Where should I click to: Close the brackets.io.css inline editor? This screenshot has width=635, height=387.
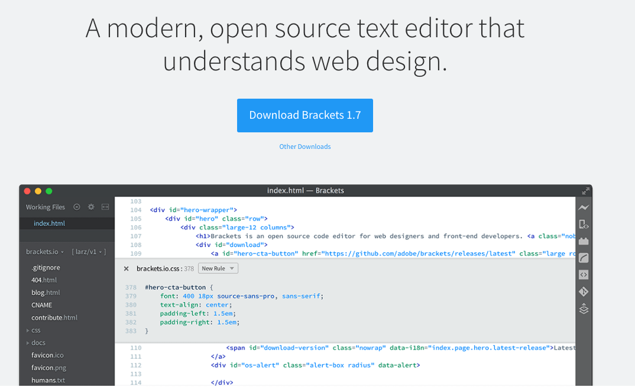[126, 269]
